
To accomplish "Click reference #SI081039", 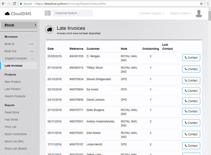I will pyautogui.click(x=77, y=56).
